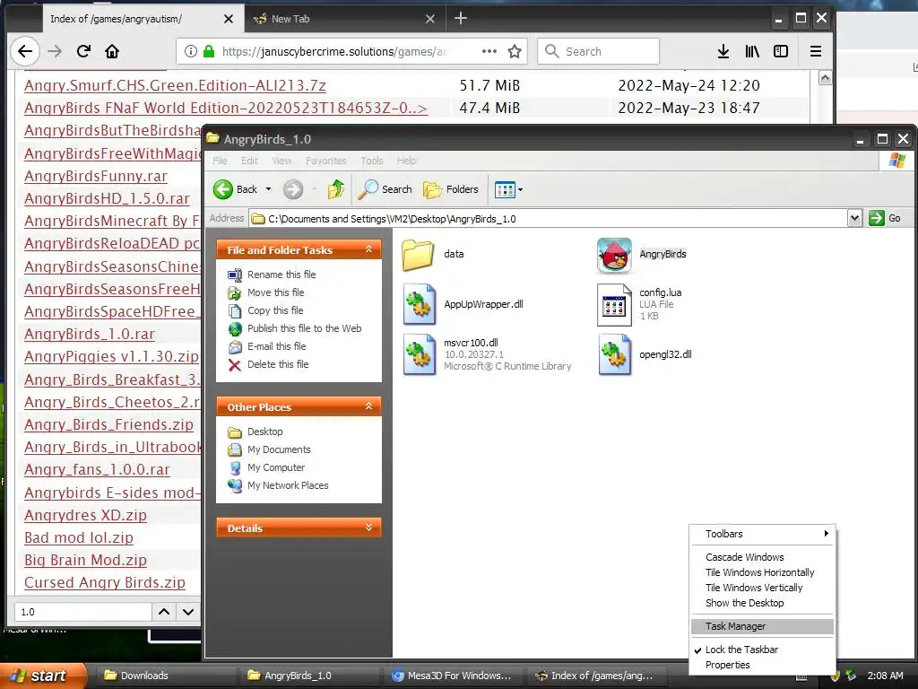Open Cursed Angry Birds.zip link
918x689 pixels.
pos(105,582)
